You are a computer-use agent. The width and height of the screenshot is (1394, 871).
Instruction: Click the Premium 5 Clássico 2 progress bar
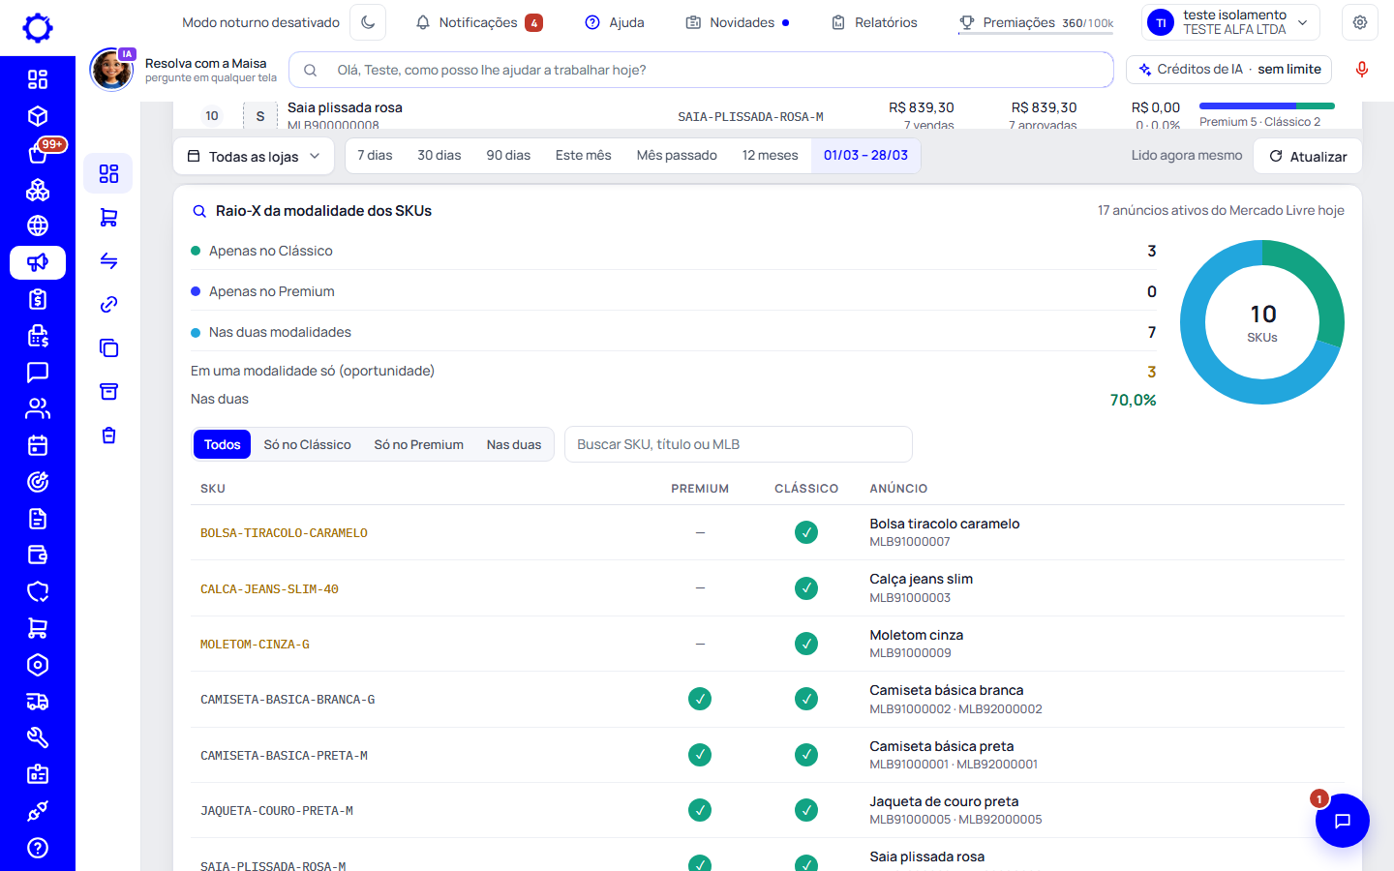point(1267,106)
